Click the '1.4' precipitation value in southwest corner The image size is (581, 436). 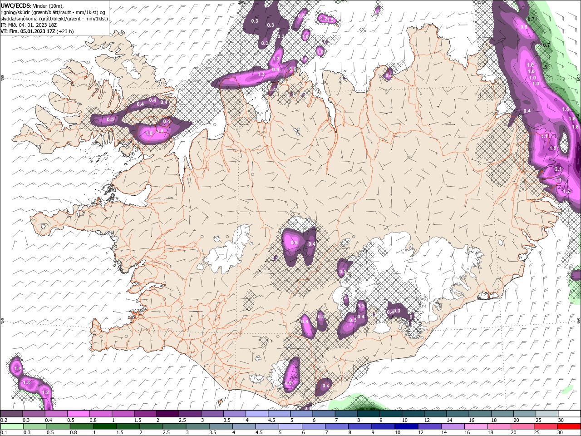18,369
